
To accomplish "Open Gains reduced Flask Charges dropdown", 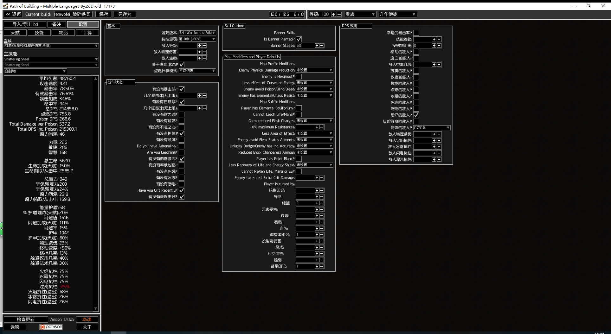I will pos(314,121).
